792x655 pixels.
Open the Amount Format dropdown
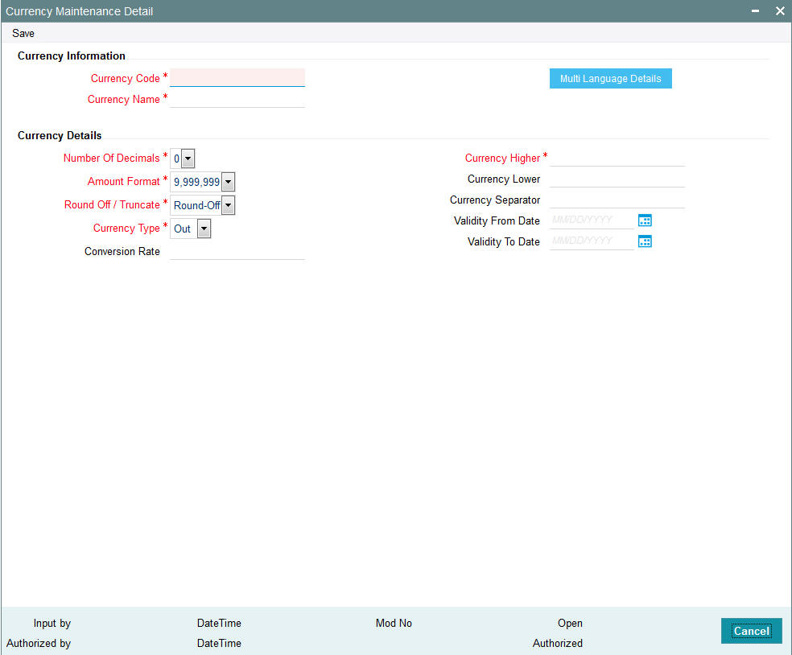click(x=229, y=182)
